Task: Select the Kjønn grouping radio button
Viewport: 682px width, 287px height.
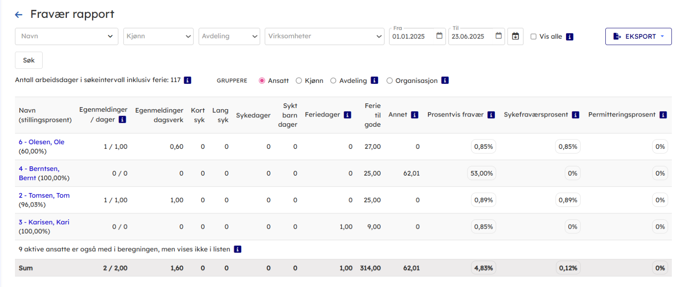Action: 299,81
